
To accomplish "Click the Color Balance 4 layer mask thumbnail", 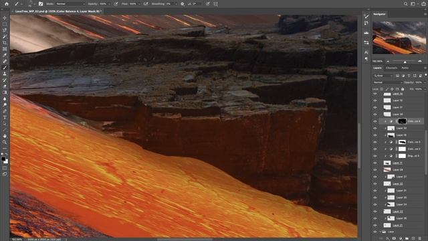I will [402, 121].
